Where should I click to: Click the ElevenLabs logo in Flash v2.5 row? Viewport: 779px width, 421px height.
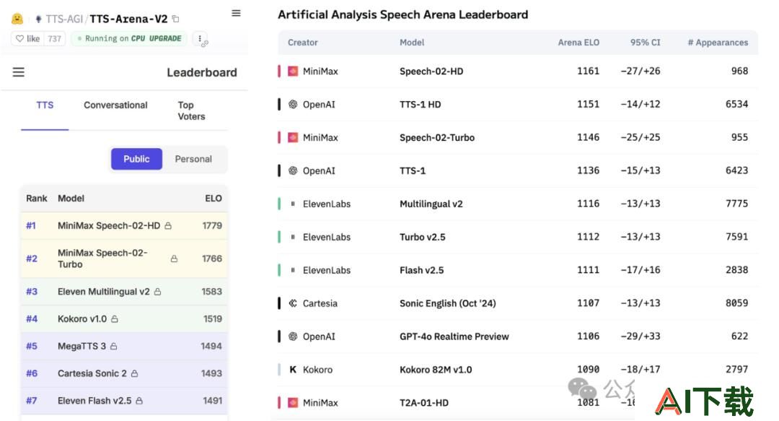293,270
